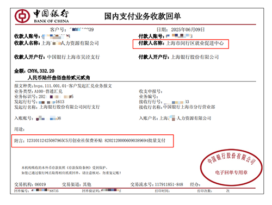The width and height of the screenshot is (272, 205).
Task: Click the transaction institution 06019
Action: point(40,184)
